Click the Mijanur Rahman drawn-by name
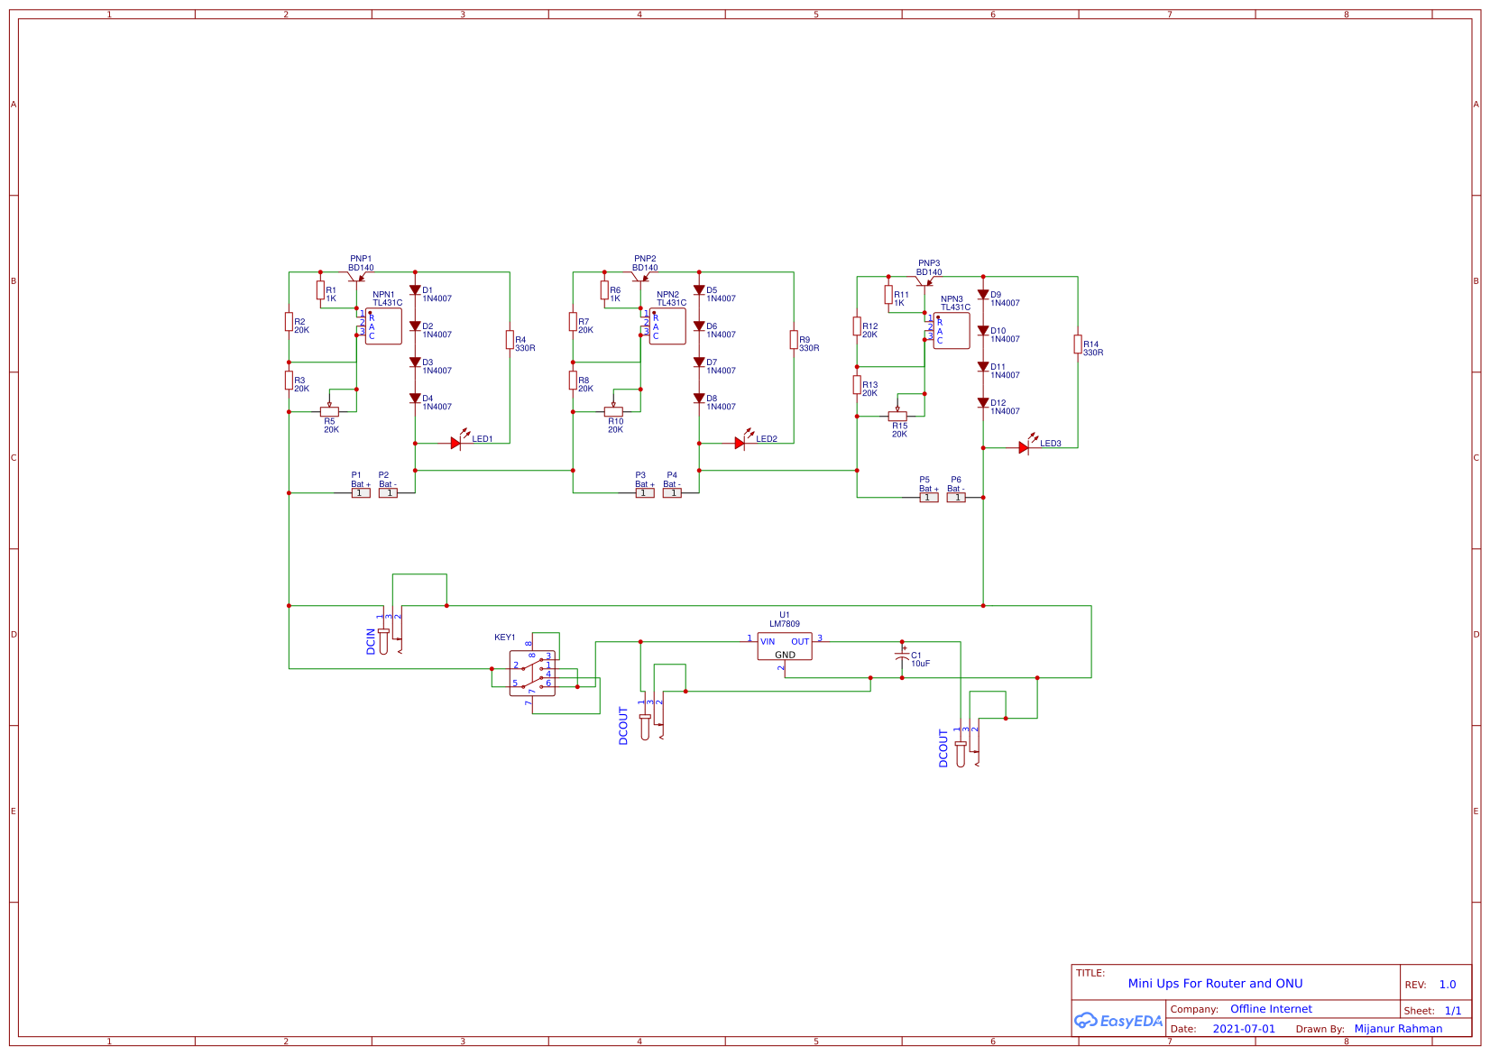1490x1055 pixels. (1397, 1029)
